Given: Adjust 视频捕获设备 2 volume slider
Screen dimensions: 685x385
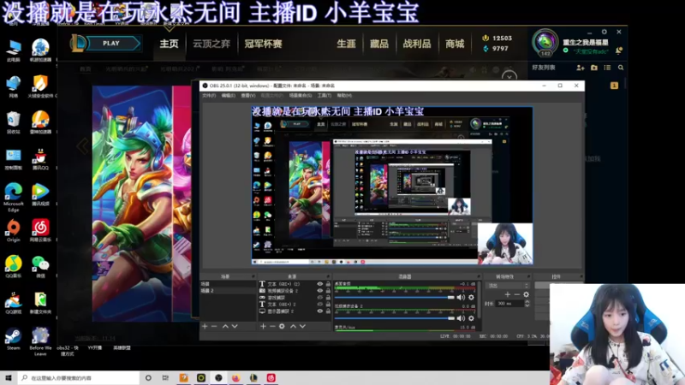Looking at the screenshot, I should pos(395,318).
